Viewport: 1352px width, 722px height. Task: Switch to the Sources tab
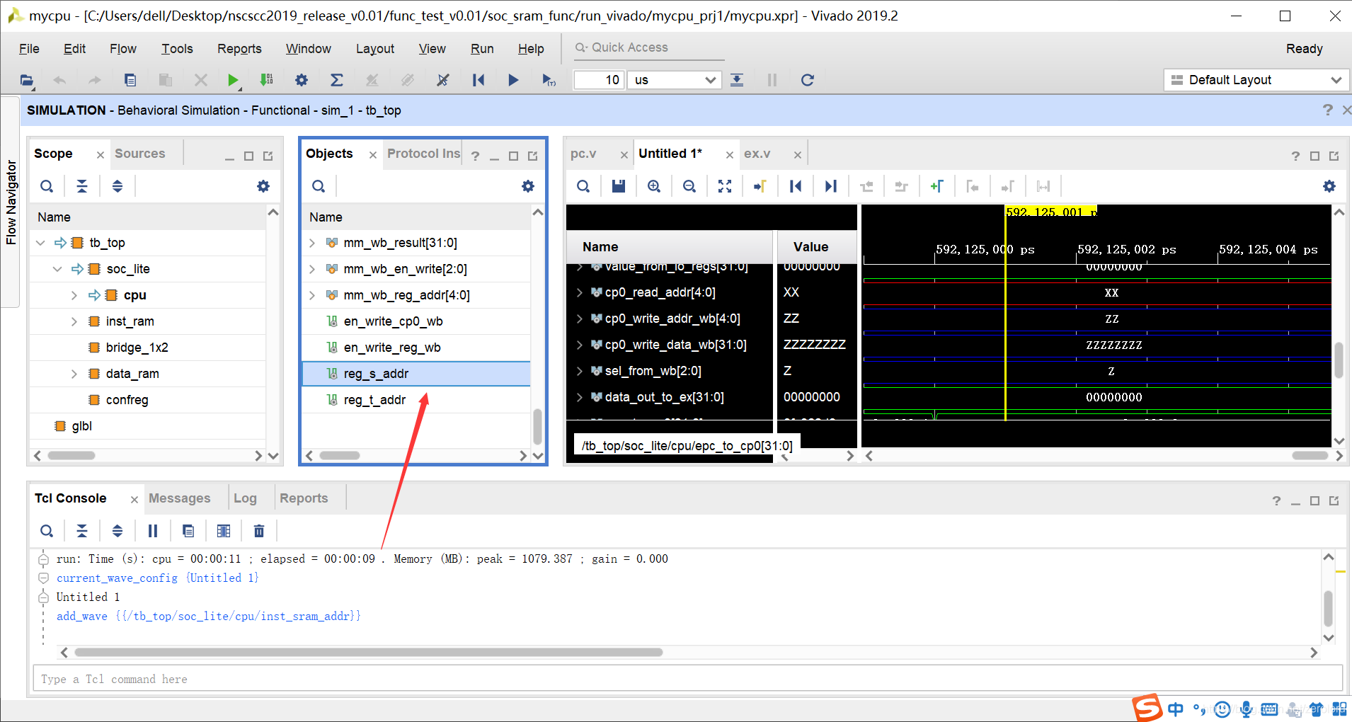140,154
